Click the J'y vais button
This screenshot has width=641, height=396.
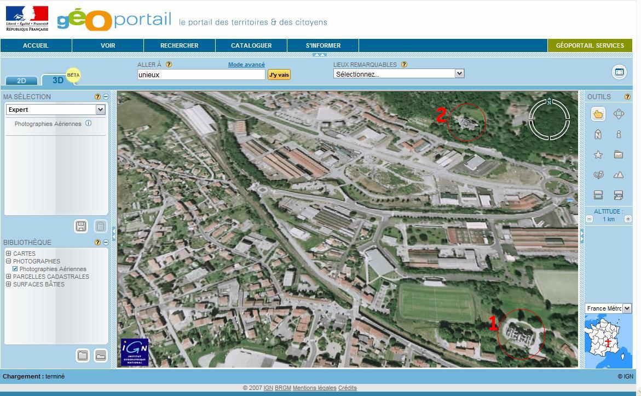coord(279,75)
